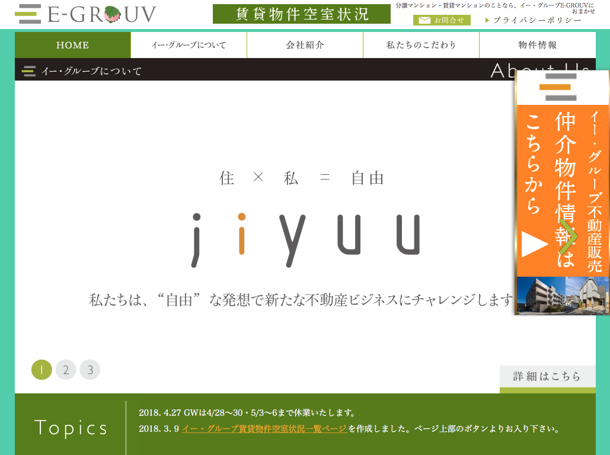Switch to slide 2 using the indicator

[66, 370]
